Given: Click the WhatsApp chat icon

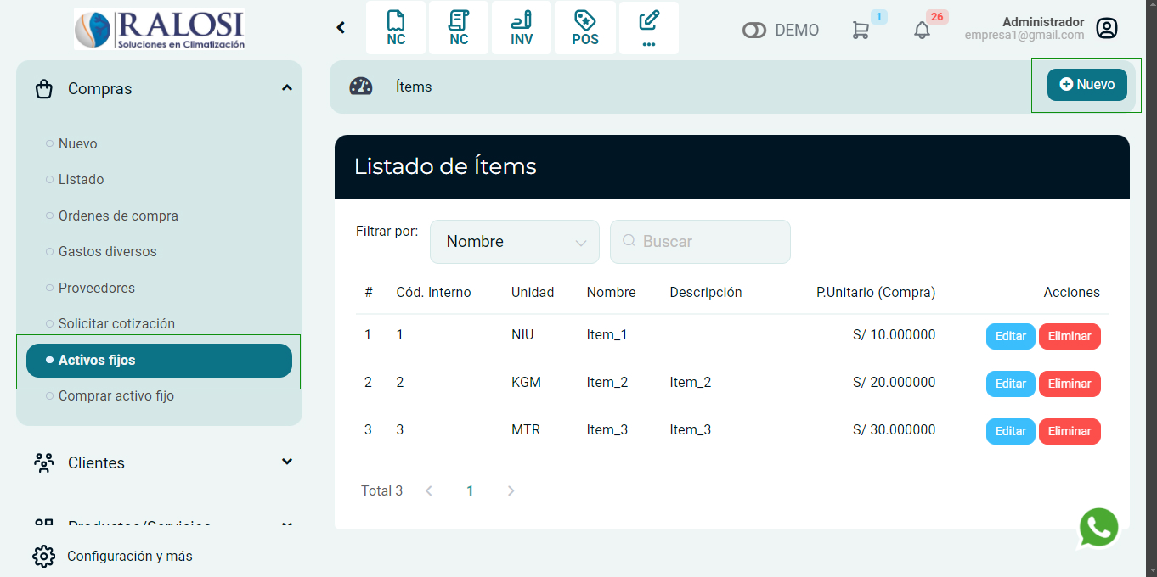Looking at the screenshot, I should coord(1098,527).
